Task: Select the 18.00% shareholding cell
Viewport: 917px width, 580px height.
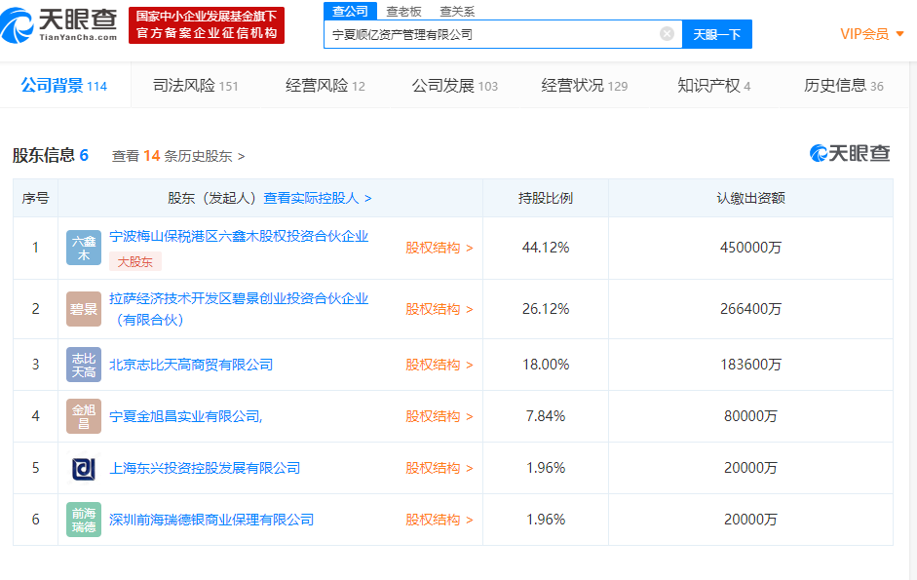Action: click(546, 365)
